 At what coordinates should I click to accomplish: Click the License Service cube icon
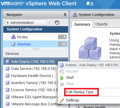pos(7,90)
